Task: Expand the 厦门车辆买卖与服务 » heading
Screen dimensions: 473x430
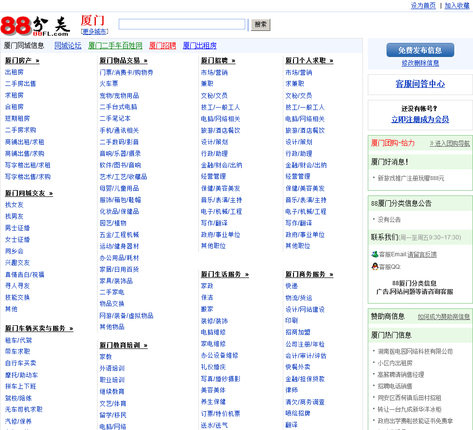Action: [x=39, y=328]
